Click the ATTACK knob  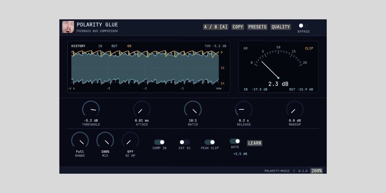(x=142, y=109)
